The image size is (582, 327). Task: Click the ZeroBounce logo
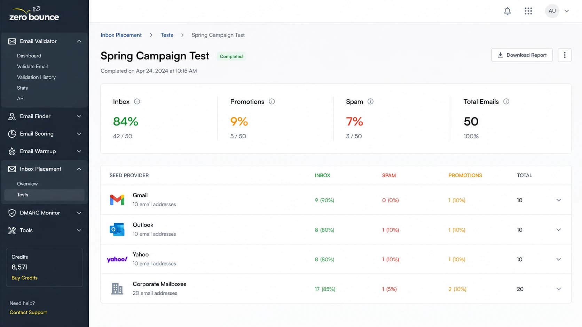(34, 14)
